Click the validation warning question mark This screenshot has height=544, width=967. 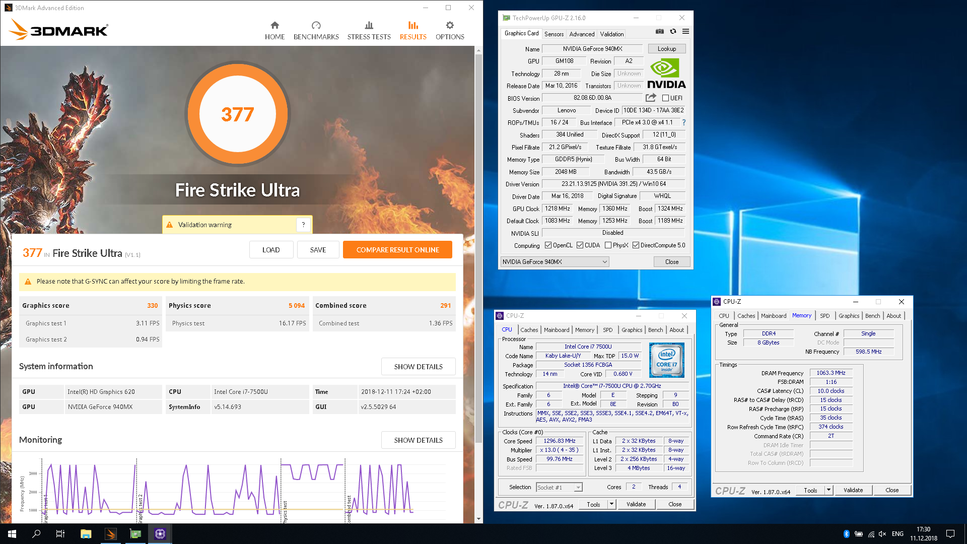point(303,225)
